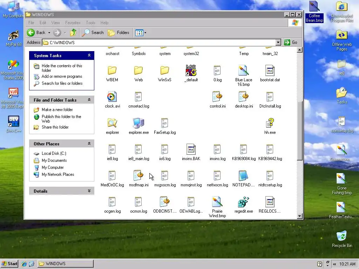Click scrollbar up arrow in file list
The width and height of the screenshot is (359, 269).
pos(299,50)
